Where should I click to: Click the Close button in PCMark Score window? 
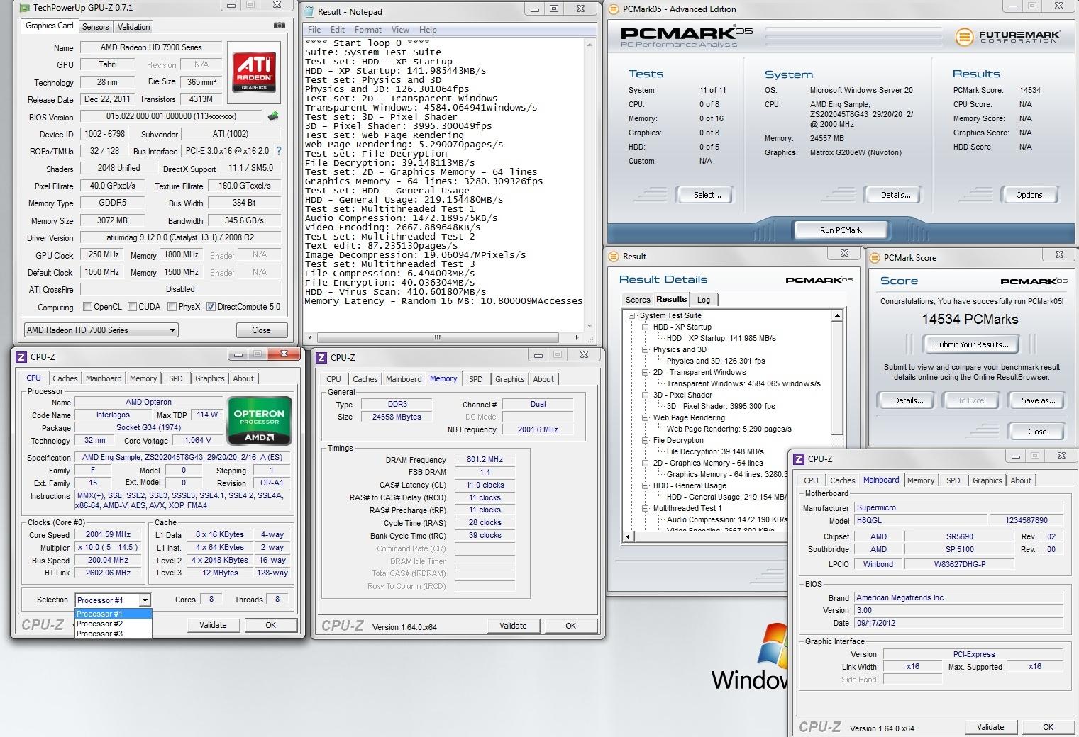pos(1036,432)
